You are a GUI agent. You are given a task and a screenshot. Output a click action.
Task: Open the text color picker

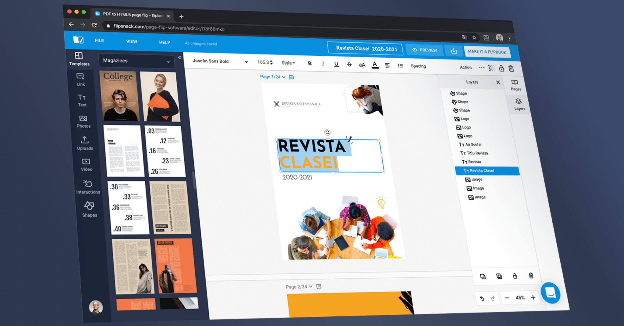point(375,65)
